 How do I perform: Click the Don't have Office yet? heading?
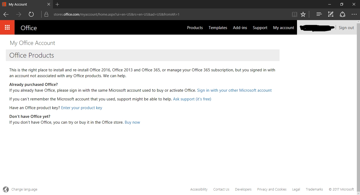tap(30, 117)
